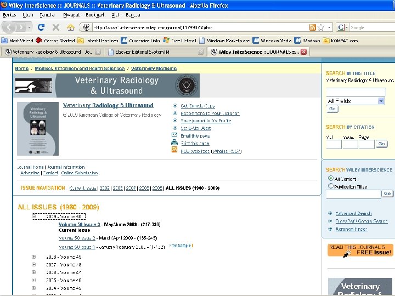This screenshot has width=395, height=296.
Task: Open the Online Submission link
Action: pos(80,173)
